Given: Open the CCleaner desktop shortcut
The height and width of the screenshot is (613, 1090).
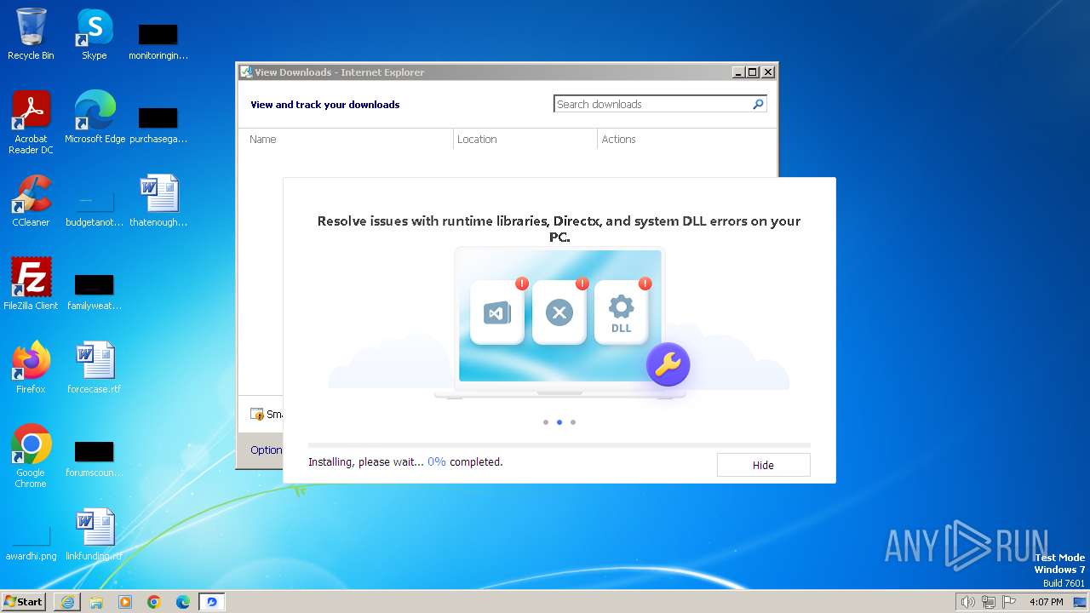Looking at the screenshot, I should coord(31,201).
